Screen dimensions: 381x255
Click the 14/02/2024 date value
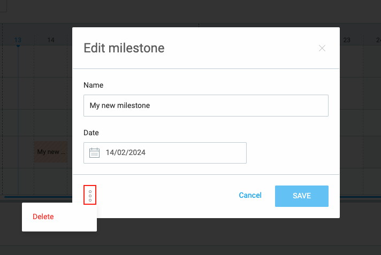[126, 152]
